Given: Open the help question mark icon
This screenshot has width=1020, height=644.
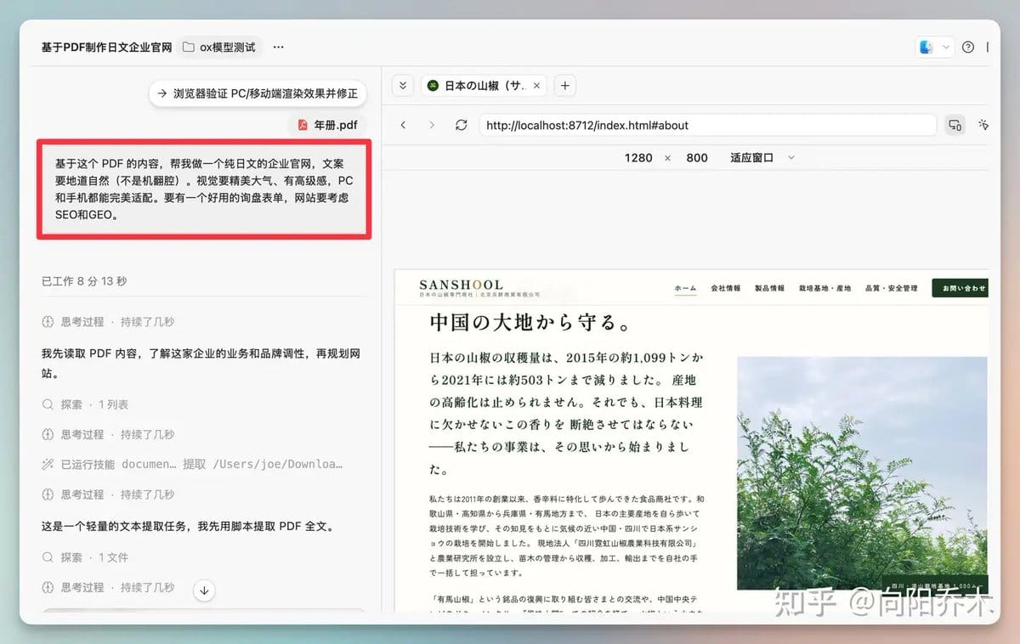Looking at the screenshot, I should pos(967,48).
